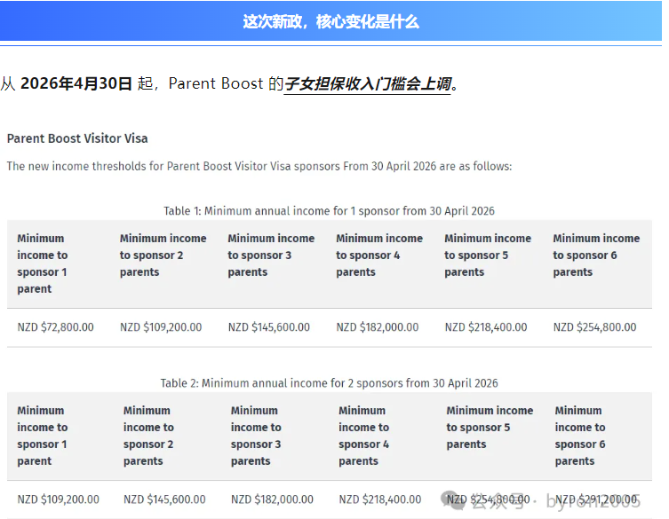Image resolution: width=669 pixels, height=519 pixels.
Task: Click Table 2 header for sponsoring 5 parents
Action: [x=490, y=427]
